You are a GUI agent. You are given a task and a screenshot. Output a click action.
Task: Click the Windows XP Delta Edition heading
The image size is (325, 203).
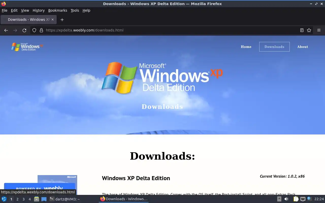(x=136, y=178)
